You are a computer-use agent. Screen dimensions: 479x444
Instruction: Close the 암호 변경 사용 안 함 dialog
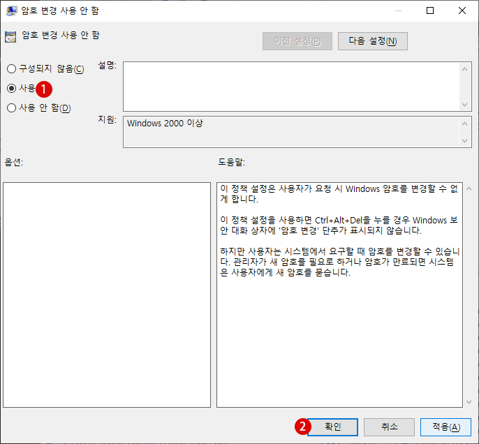(462, 10)
